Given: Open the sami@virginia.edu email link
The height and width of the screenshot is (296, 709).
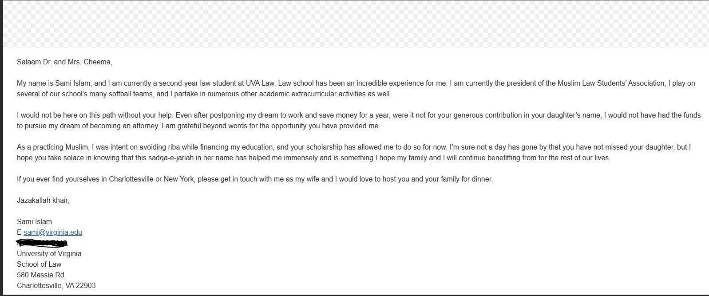Looking at the screenshot, I should pos(52,232).
